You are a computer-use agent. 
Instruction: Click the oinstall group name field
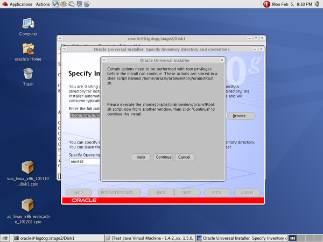coord(85,161)
